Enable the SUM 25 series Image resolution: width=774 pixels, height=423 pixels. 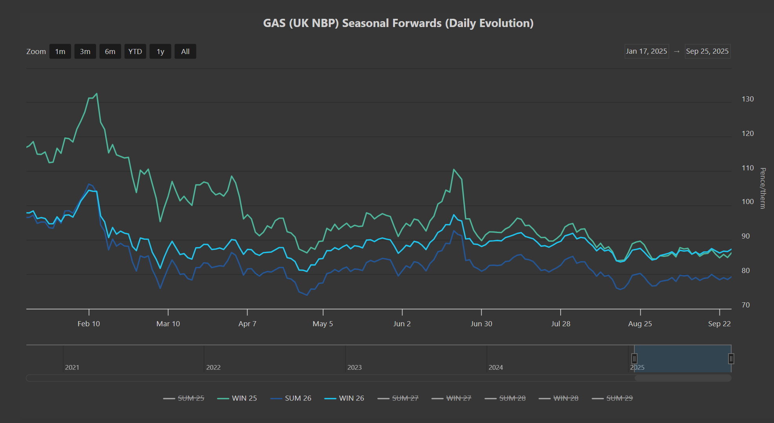pyautogui.click(x=191, y=398)
